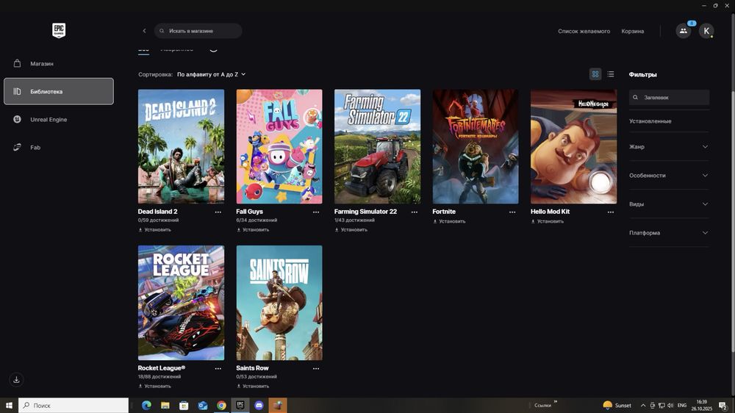
Task: Open Rocket League cover
Action: pyautogui.click(x=181, y=303)
